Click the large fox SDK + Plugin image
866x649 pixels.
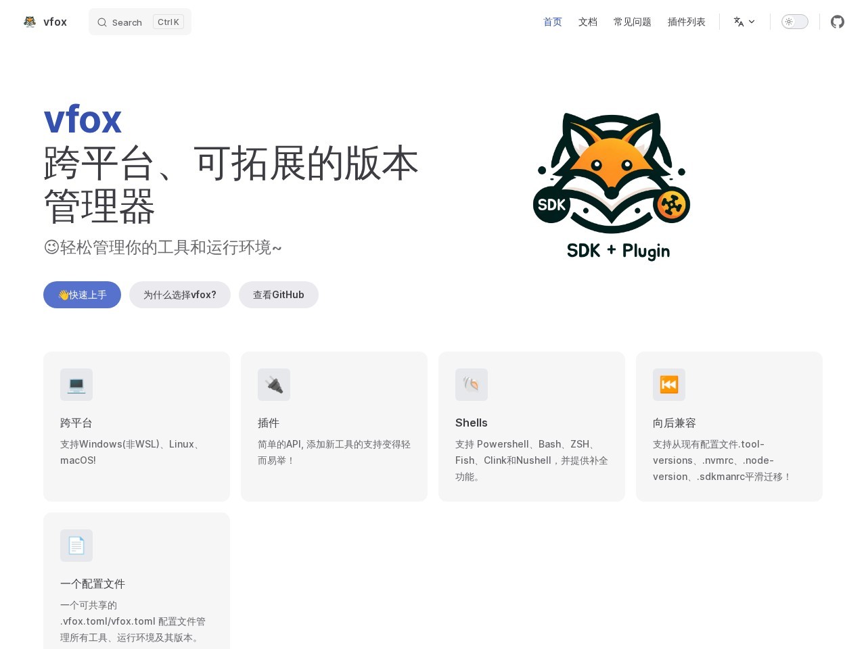point(612,187)
